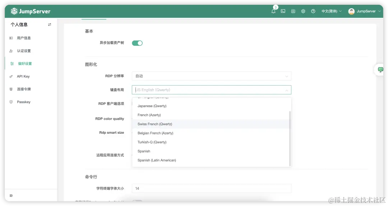Open the 中文(简体) language dropdown
The height and width of the screenshot is (206, 388).
(331, 11)
